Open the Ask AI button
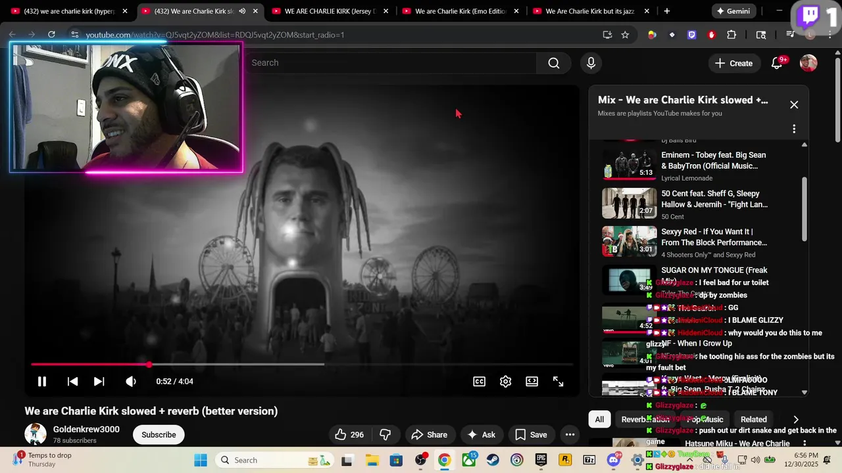 click(x=482, y=434)
